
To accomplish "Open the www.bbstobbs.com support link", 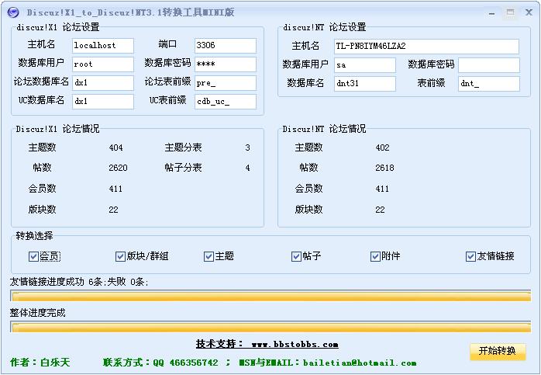I will tap(295, 344).
